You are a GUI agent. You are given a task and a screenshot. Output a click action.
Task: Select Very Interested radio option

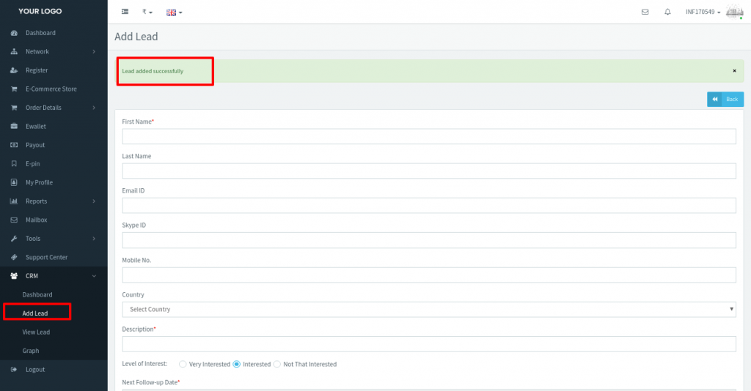[183, 364]
